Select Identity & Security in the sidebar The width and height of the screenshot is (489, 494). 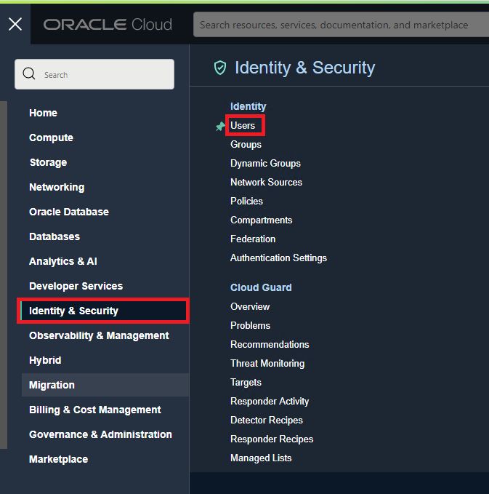pyautogui.click(x=105, y=311)
